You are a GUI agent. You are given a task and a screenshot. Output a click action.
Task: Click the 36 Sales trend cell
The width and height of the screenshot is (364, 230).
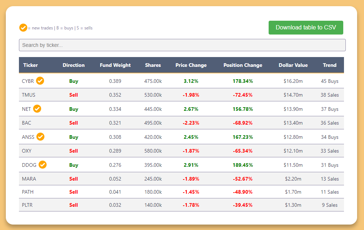[x=330, y=123]
